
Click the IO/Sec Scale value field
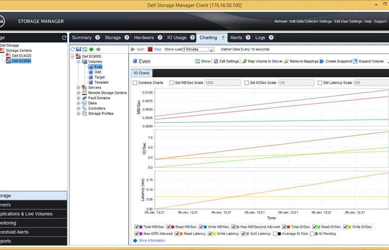pos(296,83)
